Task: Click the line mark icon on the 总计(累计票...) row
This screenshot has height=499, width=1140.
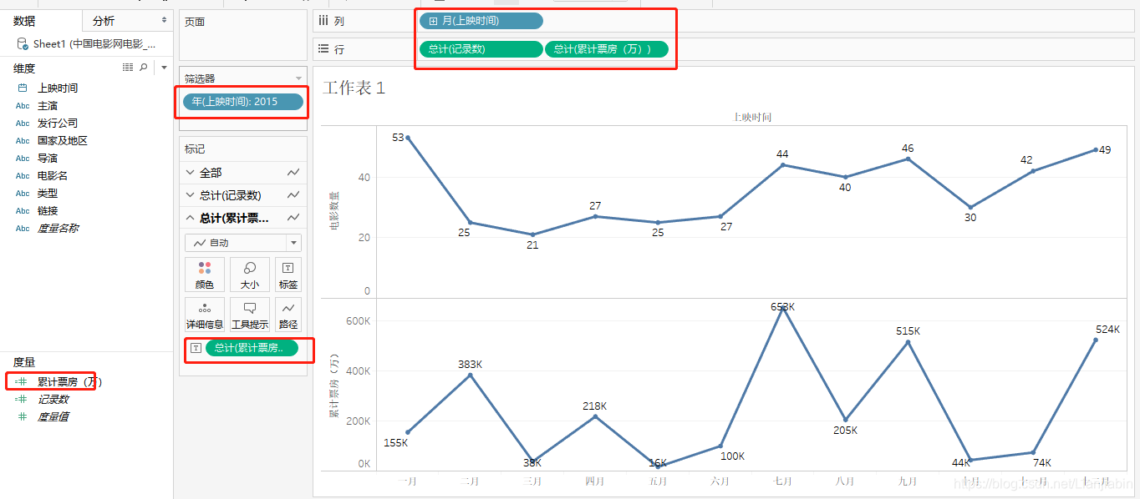Action: 293,218
